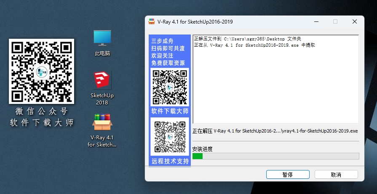Click upper QR code in installer sidebar

(x=170, y=87)
